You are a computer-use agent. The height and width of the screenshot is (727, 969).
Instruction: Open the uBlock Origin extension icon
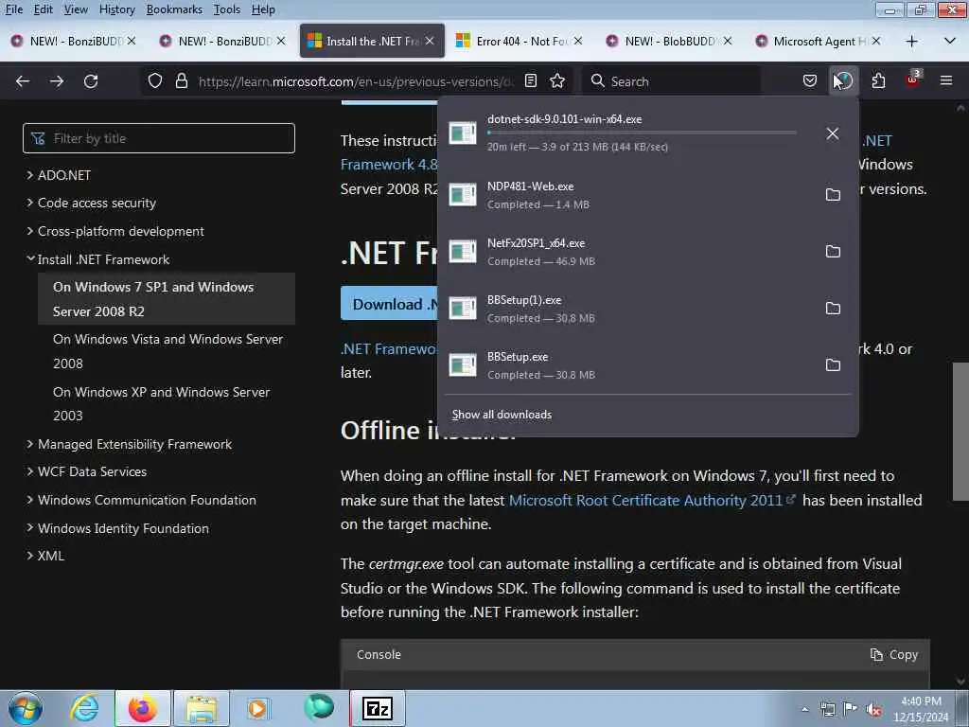(x=913, y=80)
